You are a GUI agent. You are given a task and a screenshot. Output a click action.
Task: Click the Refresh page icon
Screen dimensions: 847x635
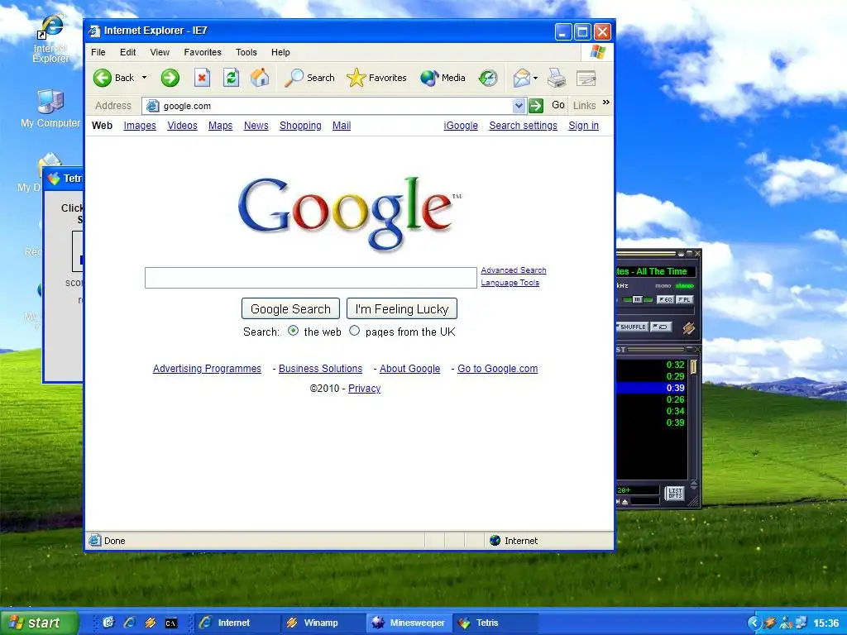[x=232, y=78]
